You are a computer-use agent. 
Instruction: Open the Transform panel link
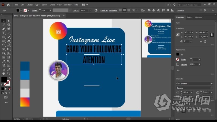[180, 10]
